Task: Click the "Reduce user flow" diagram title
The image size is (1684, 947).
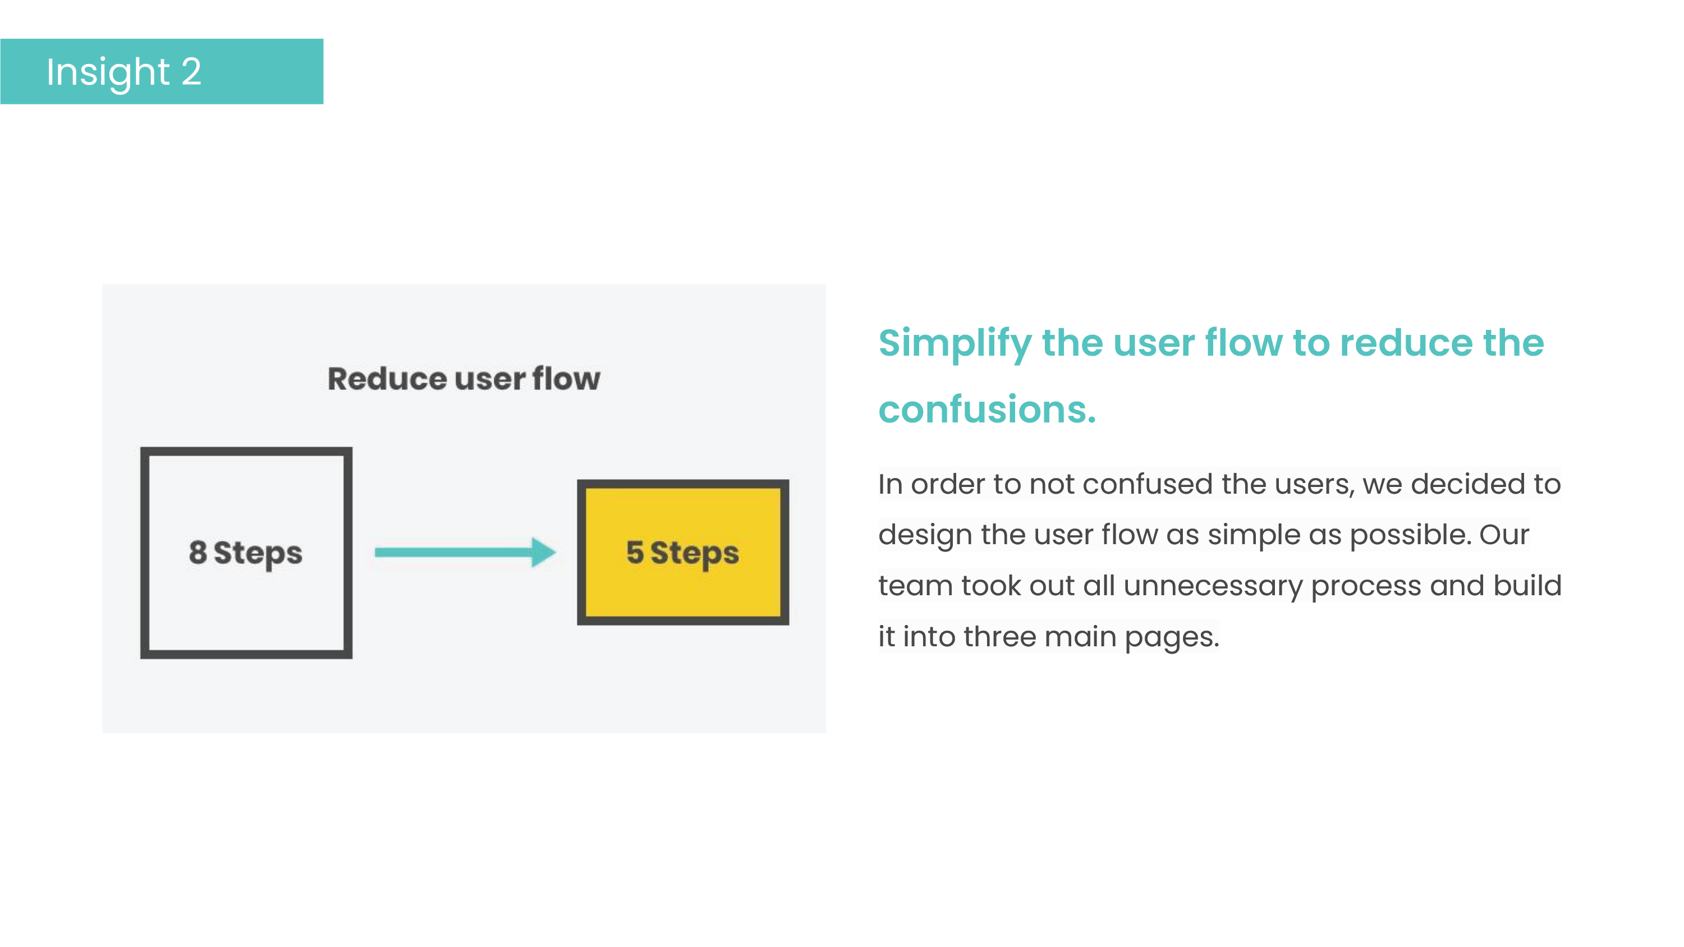Action: 464,379
